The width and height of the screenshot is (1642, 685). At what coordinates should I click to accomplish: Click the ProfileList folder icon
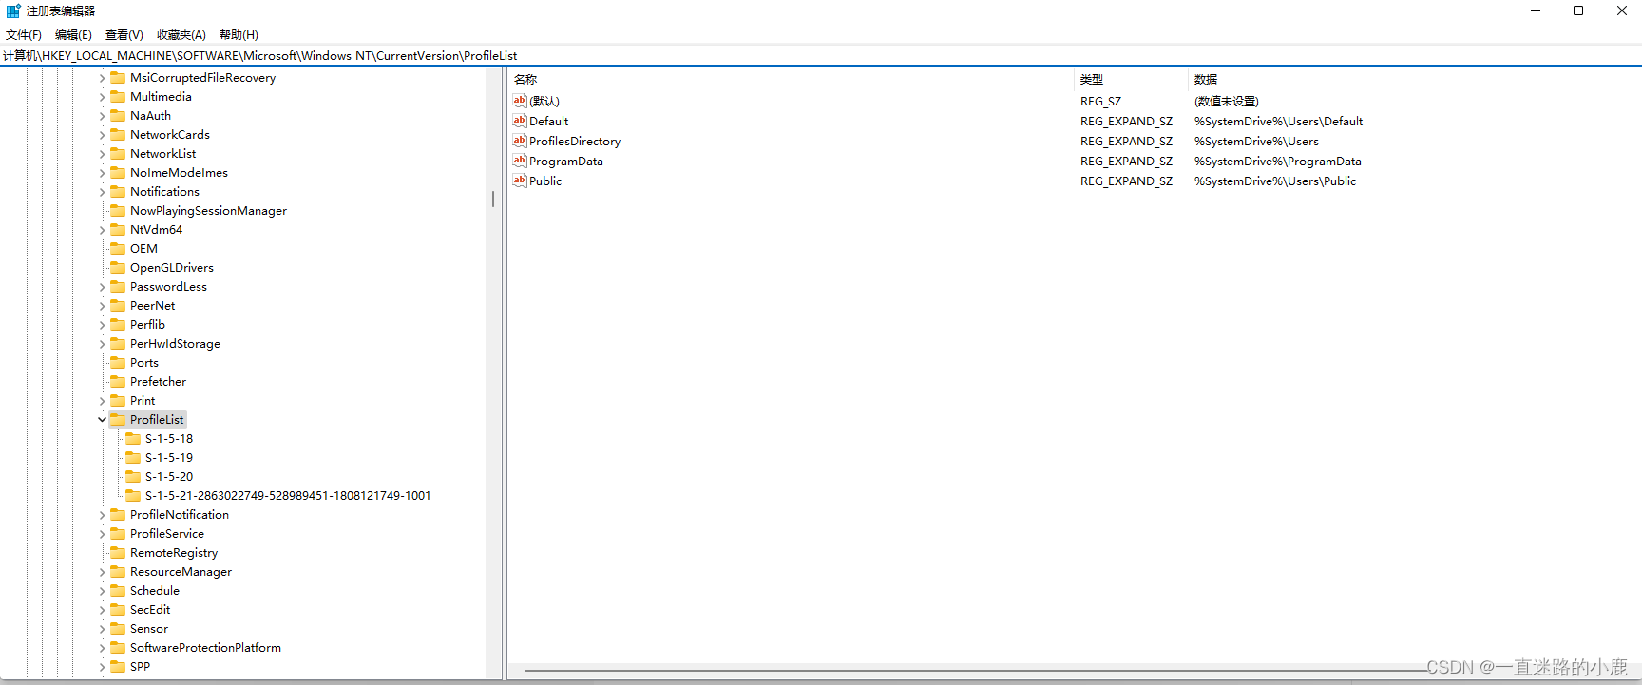pyautogui.click(x=118, y=419)
